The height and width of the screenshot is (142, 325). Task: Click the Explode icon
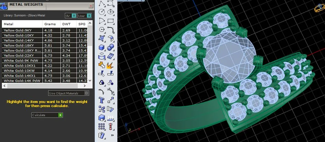click(x=111, y=65)
